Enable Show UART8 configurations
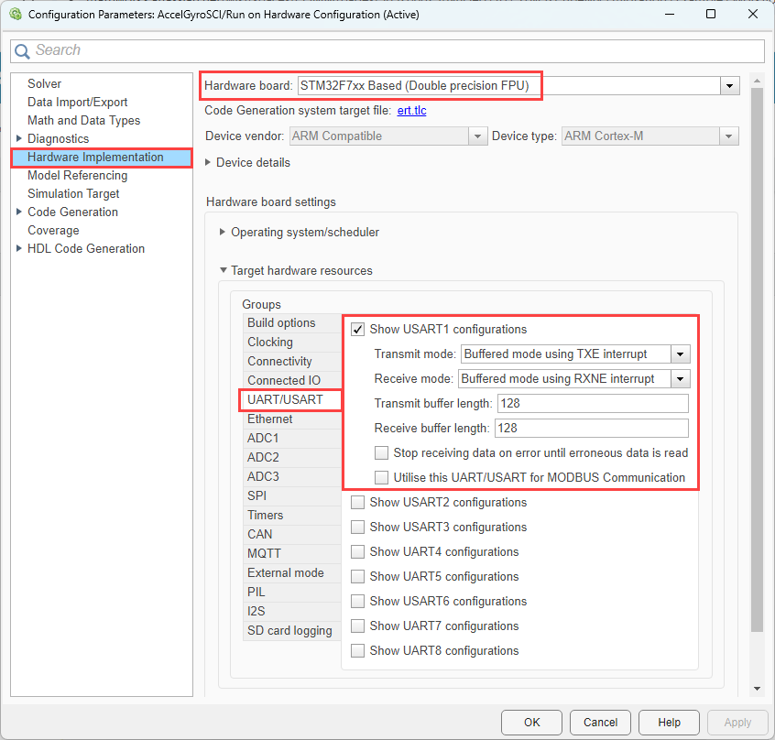This screenshot has width=775, height=740. [357, 650]
